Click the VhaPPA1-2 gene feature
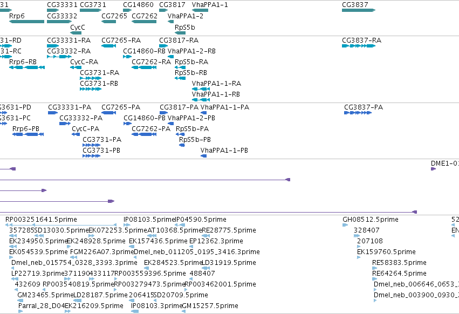This screenshot has width=459, height=314. pyautogui.click(x=170, y=22)
